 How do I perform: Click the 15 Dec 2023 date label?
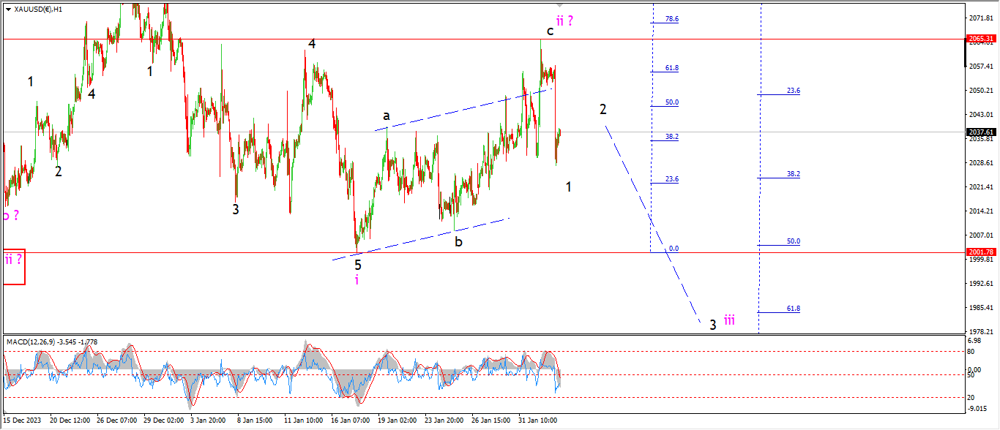21,420
